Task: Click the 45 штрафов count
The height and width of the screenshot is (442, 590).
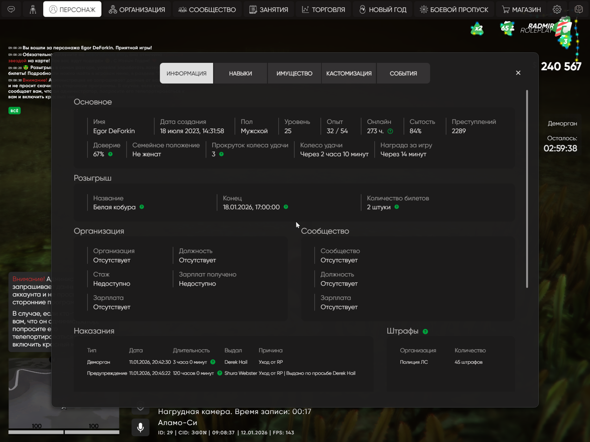Action: [468, 362]
